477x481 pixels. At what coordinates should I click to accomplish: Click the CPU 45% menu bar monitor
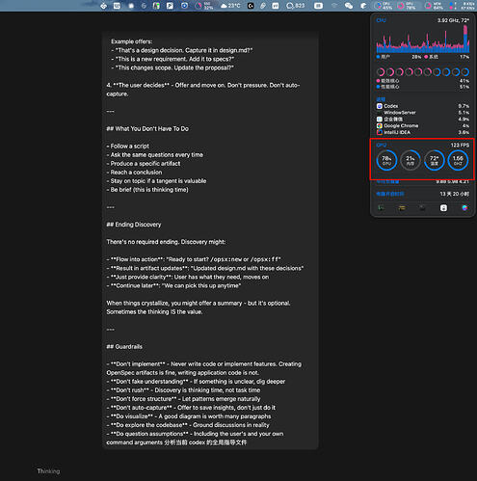click(384, 6)
